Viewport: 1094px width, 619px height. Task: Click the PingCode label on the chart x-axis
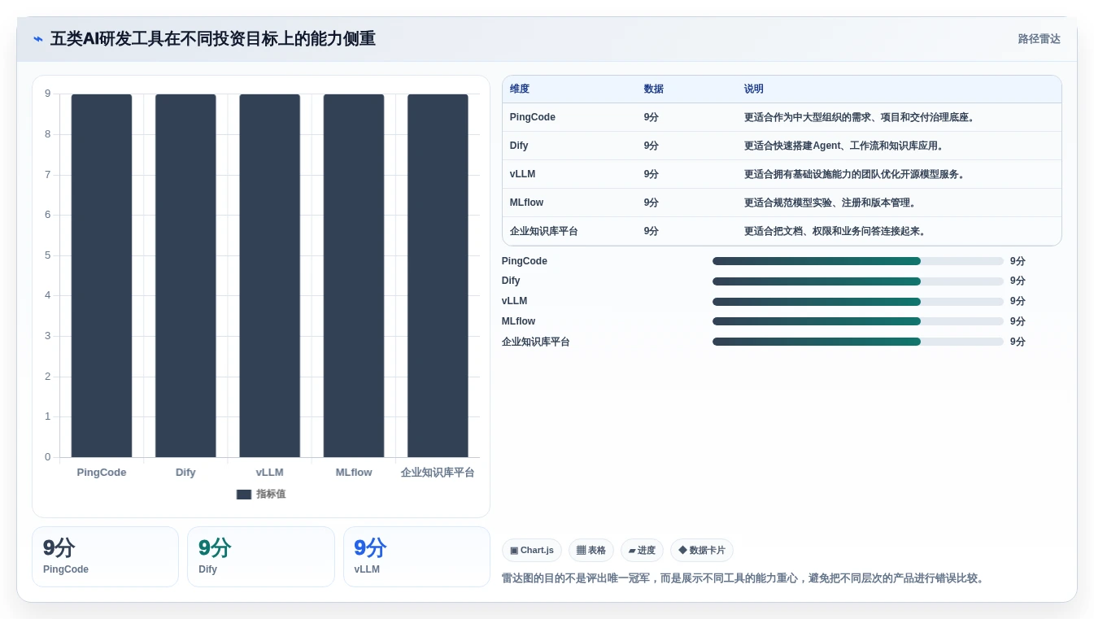[x=102, y=473]
